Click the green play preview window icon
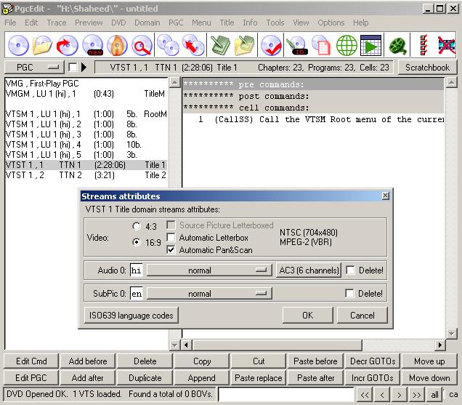This screenshot has width=462, height=405. 370,45
